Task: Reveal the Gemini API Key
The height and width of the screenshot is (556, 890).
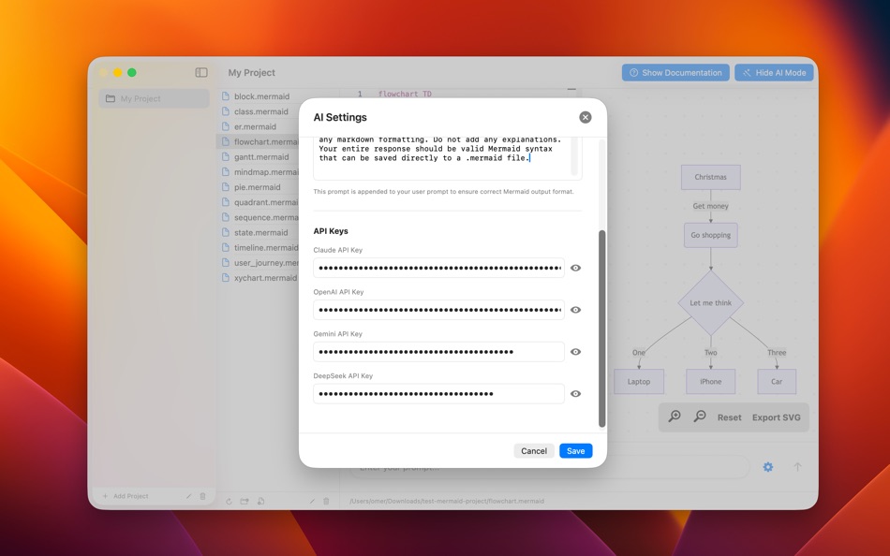Action: (x=575, y=351)
